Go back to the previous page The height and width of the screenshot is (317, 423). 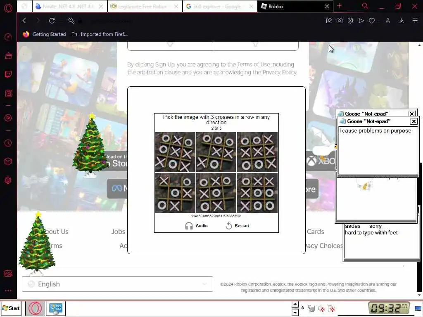(24, 21)
